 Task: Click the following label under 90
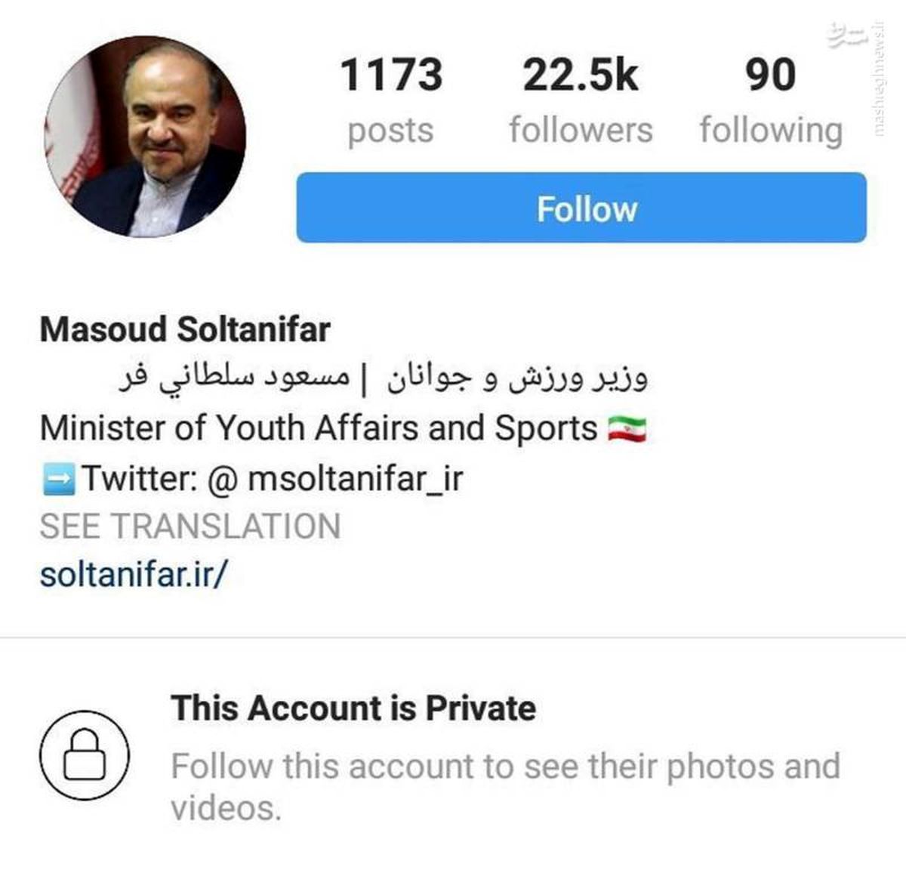(x=770, y=130)
